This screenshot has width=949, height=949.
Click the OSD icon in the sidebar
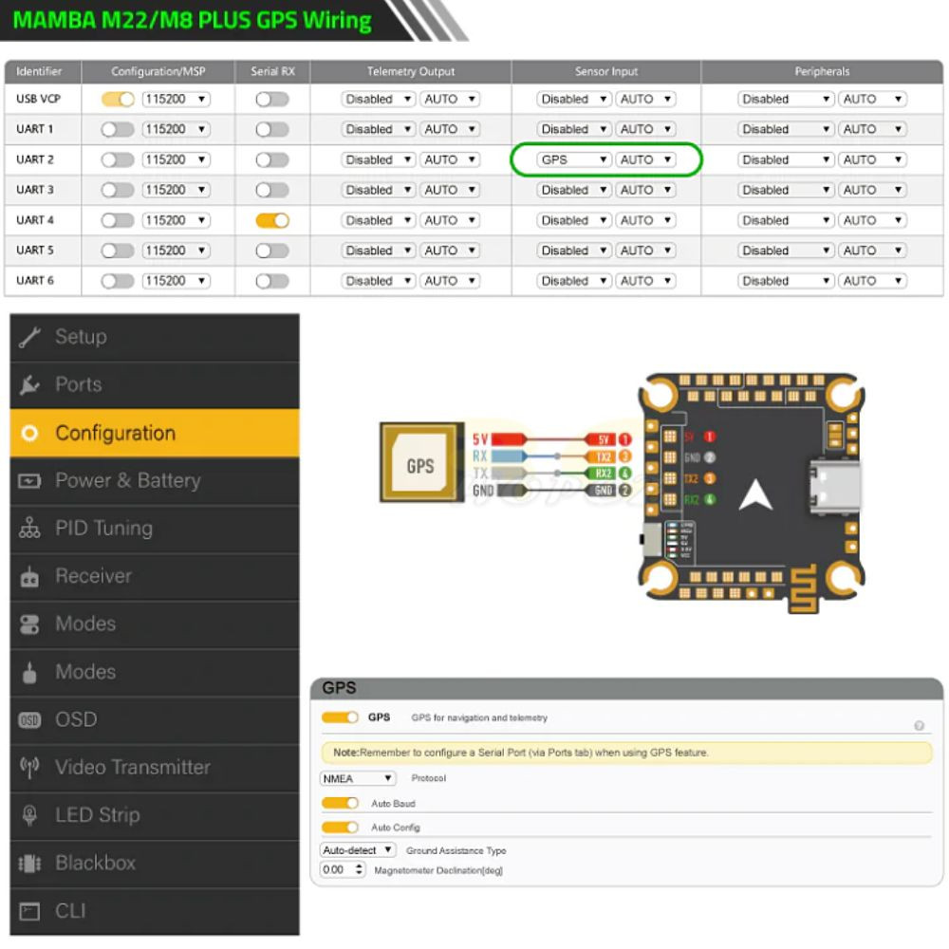tap(29, 719)
